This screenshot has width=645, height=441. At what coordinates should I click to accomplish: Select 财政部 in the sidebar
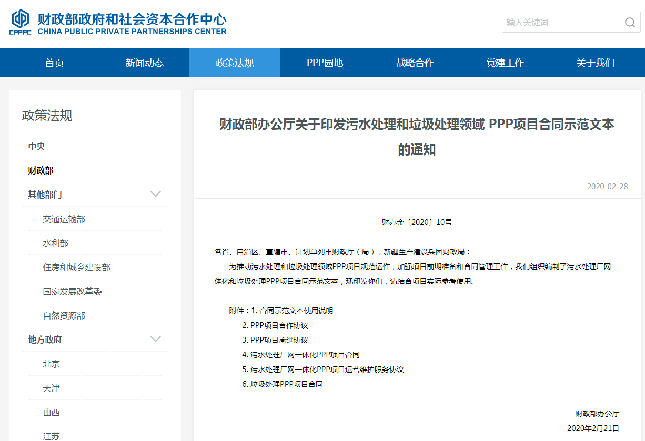click(x=41, y=171)
